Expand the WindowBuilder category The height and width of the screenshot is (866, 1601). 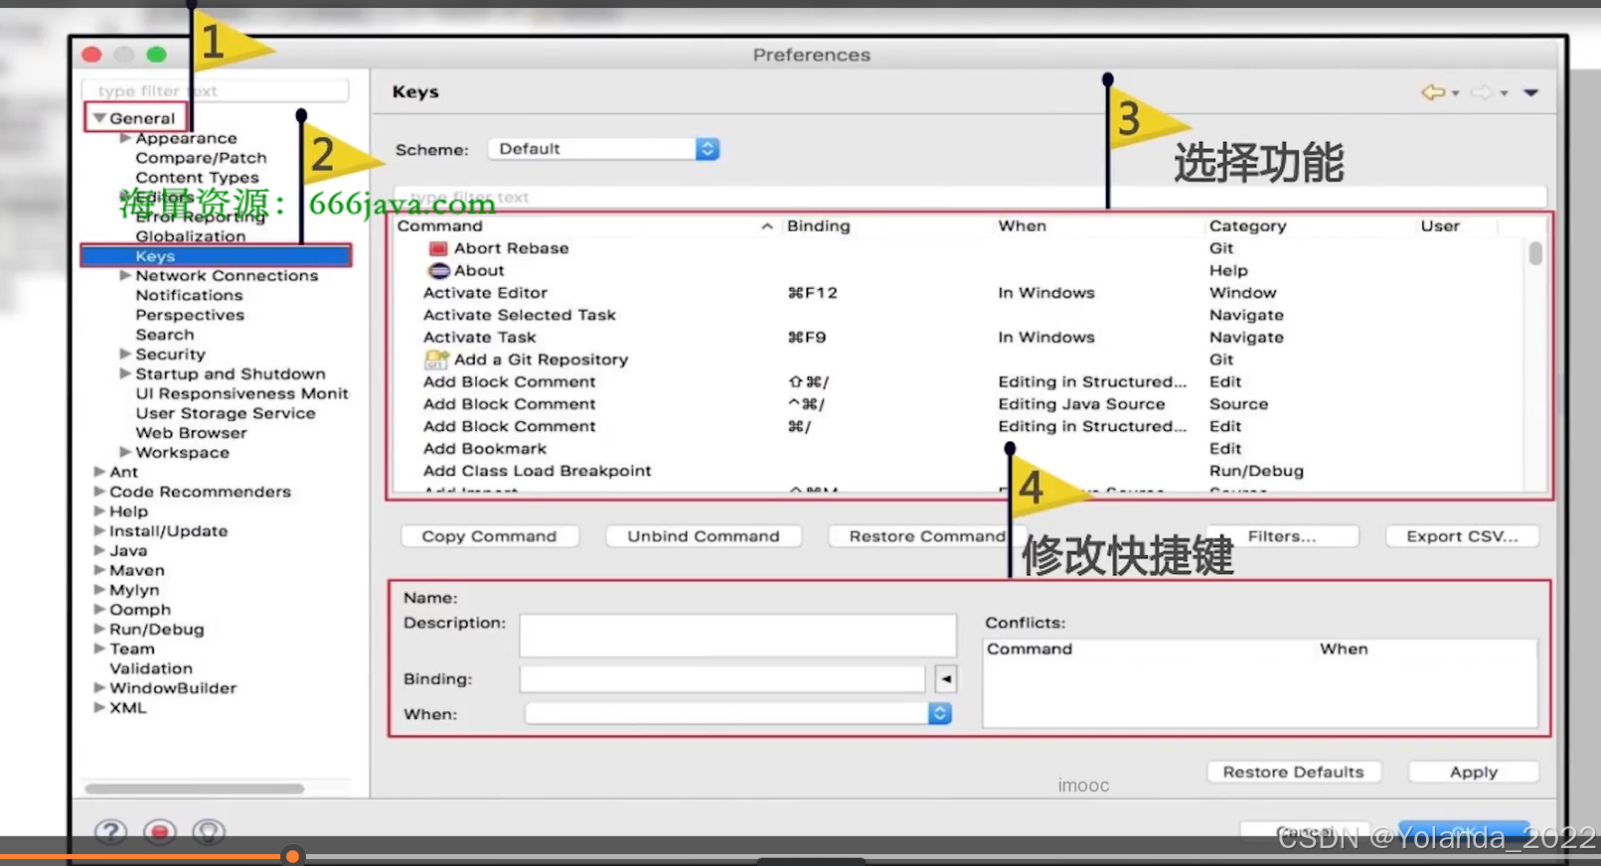(99, 687)
